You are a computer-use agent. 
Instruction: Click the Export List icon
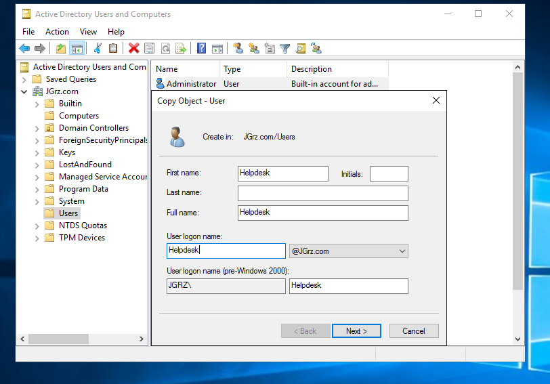tap(181, 48)
